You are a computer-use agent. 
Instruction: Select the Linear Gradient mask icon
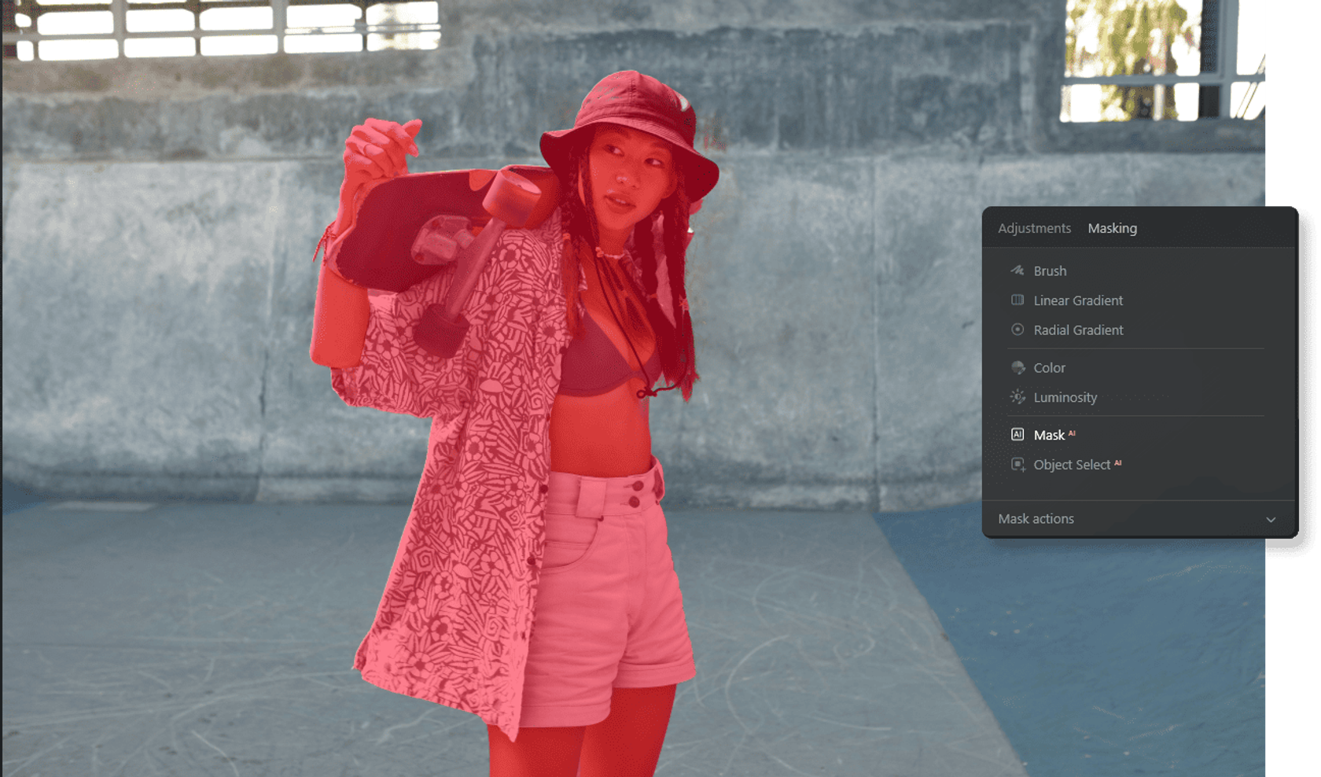coord(1018,300)
